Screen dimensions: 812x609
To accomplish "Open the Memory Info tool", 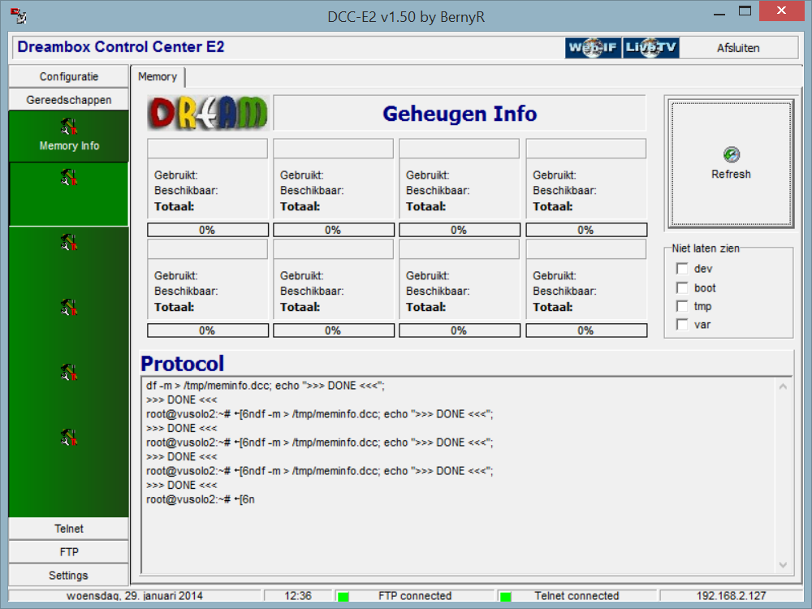I will (69, 136).
